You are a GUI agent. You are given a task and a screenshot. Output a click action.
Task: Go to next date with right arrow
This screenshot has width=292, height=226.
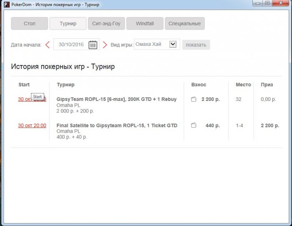click(105, 45)
